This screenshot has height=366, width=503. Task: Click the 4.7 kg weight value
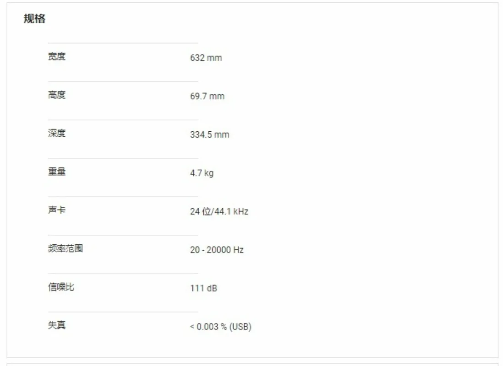(202, 173)
